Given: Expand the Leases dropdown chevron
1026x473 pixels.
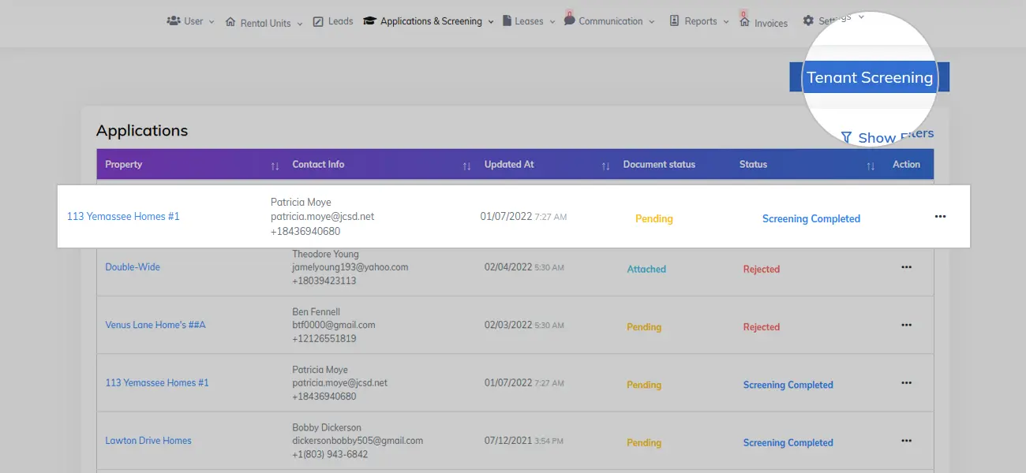Looking at the screenshot, I should [x=551, y=21].
